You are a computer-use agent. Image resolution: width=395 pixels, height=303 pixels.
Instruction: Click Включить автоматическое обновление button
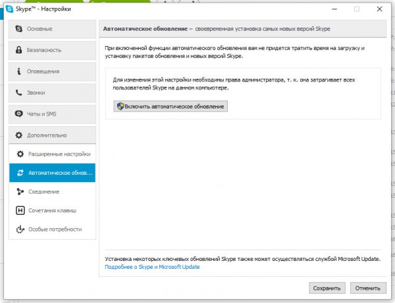click(x=171, y=106)
